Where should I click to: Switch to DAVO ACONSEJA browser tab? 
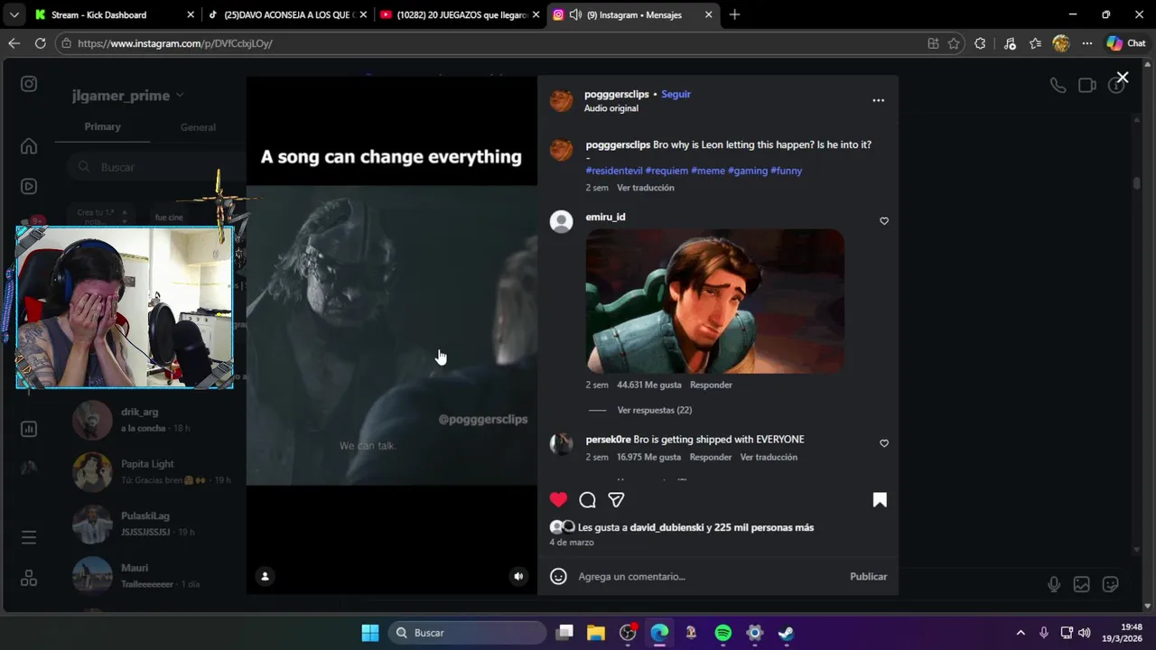point(287,14)
